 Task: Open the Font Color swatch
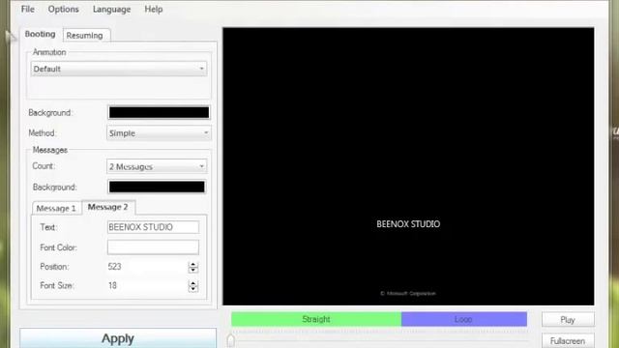coord(153,247)
